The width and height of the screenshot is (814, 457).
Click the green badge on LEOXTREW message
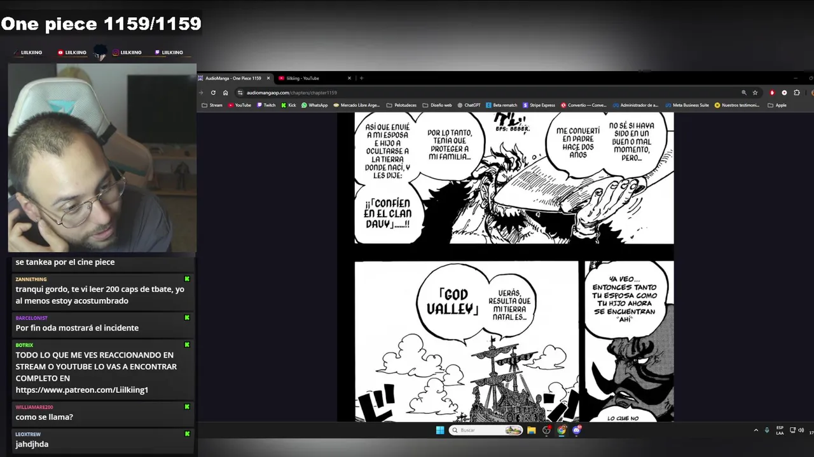187,434
